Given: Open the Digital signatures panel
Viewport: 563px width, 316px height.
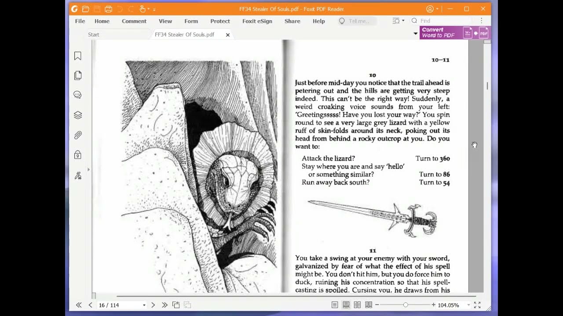Looking at the screenshot, I should [x=78, y=176].
